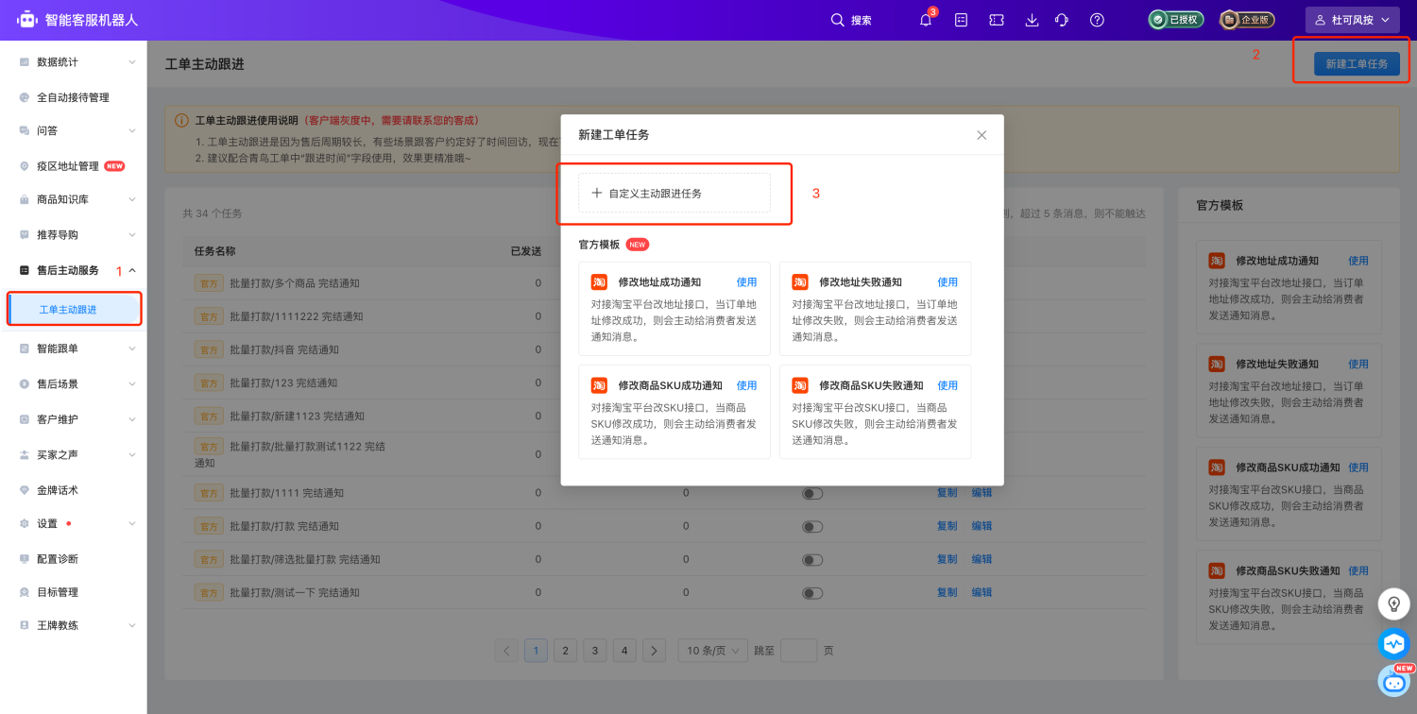Click the ticket coupon icon in the header
This screenshot has width=1417, height=714.
coord(996,20)
